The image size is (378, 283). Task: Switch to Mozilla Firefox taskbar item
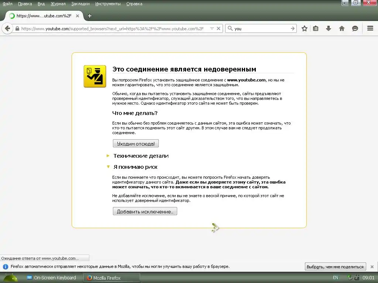[111, 278]
